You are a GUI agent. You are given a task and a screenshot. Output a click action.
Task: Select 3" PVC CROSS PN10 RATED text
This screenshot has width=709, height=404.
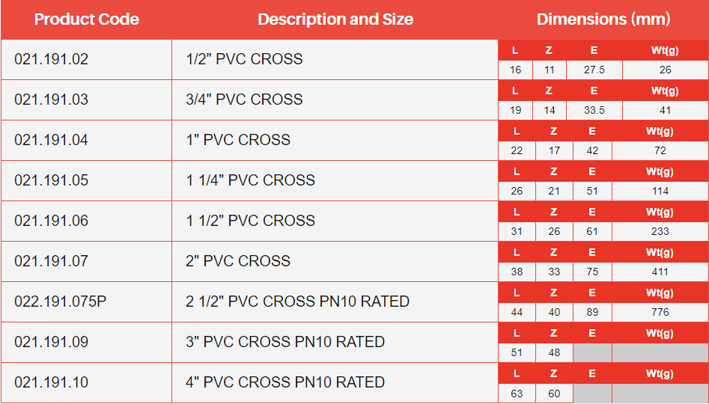[285, 342]
